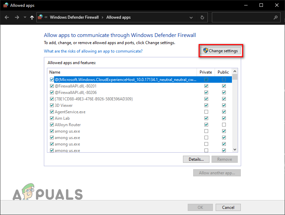The height and width of the screenshot is (215, 285).
Task: Maximize the Allowed apps window
Action: [x=261, y=5]
